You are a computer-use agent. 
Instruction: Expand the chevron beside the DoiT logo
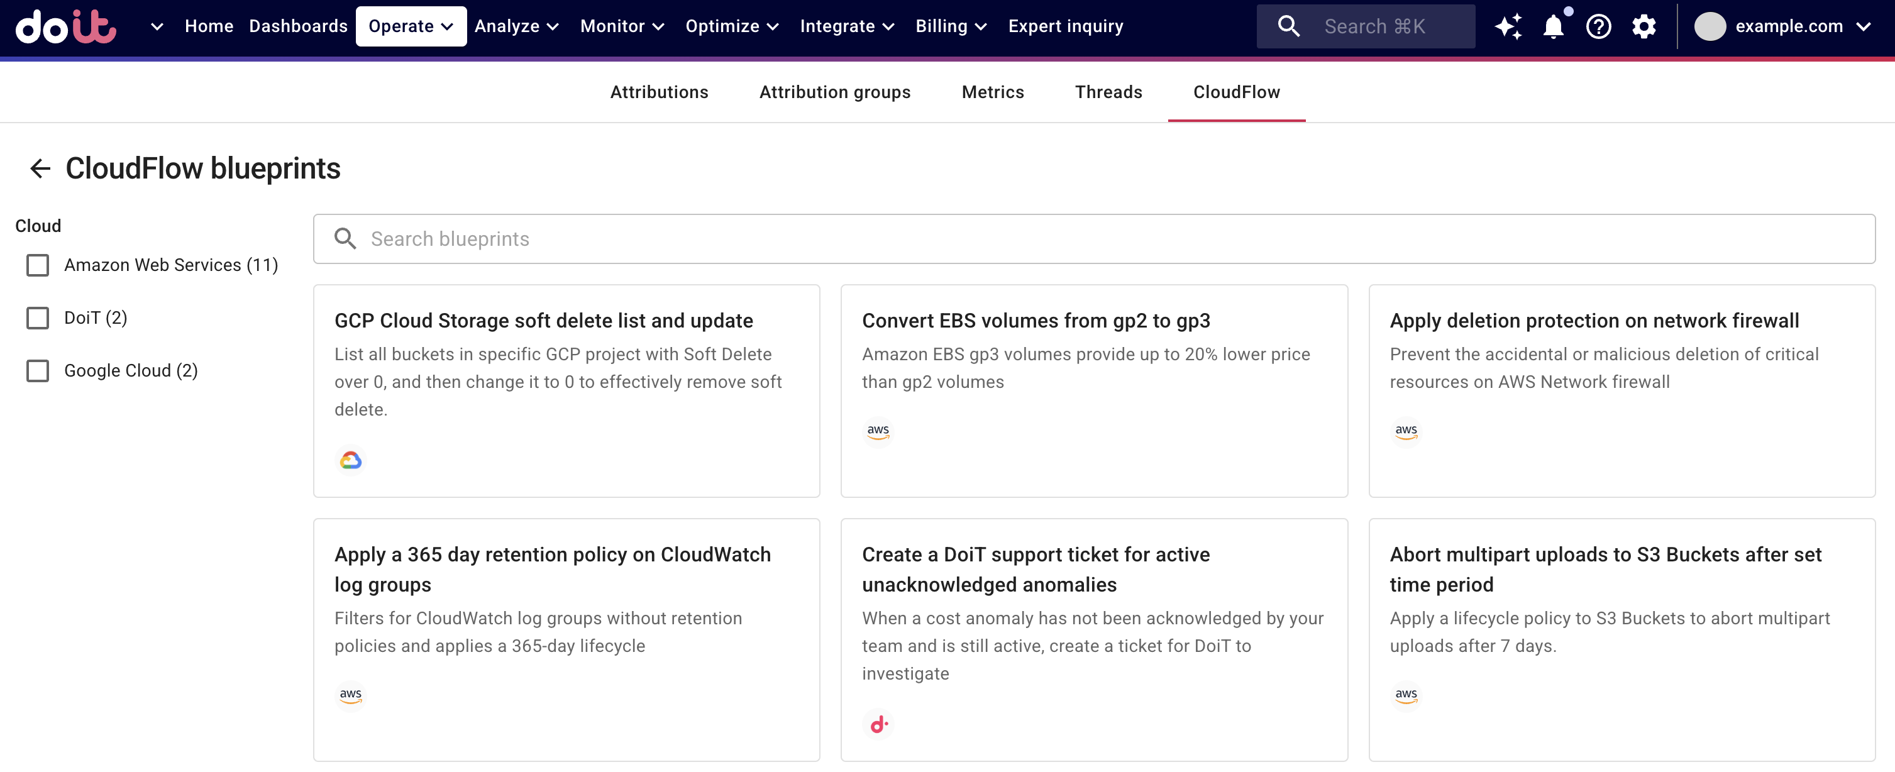pyautogui.click(x=157, y=26)
